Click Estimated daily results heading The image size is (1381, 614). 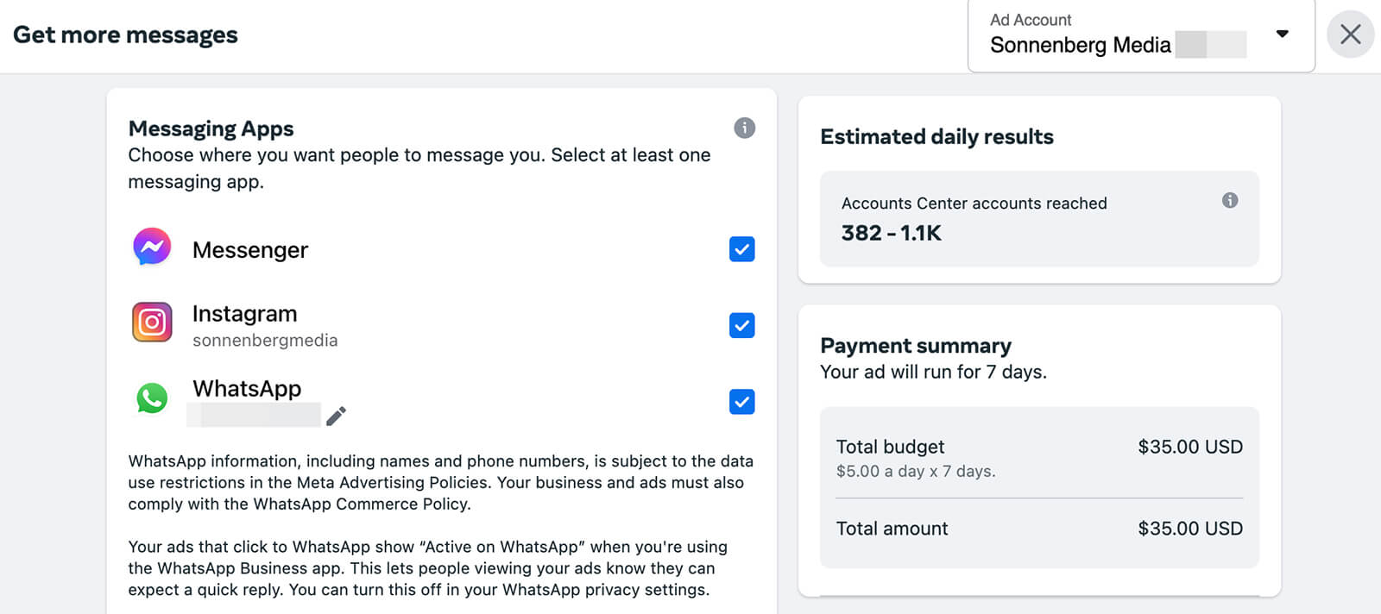[936, 136]
